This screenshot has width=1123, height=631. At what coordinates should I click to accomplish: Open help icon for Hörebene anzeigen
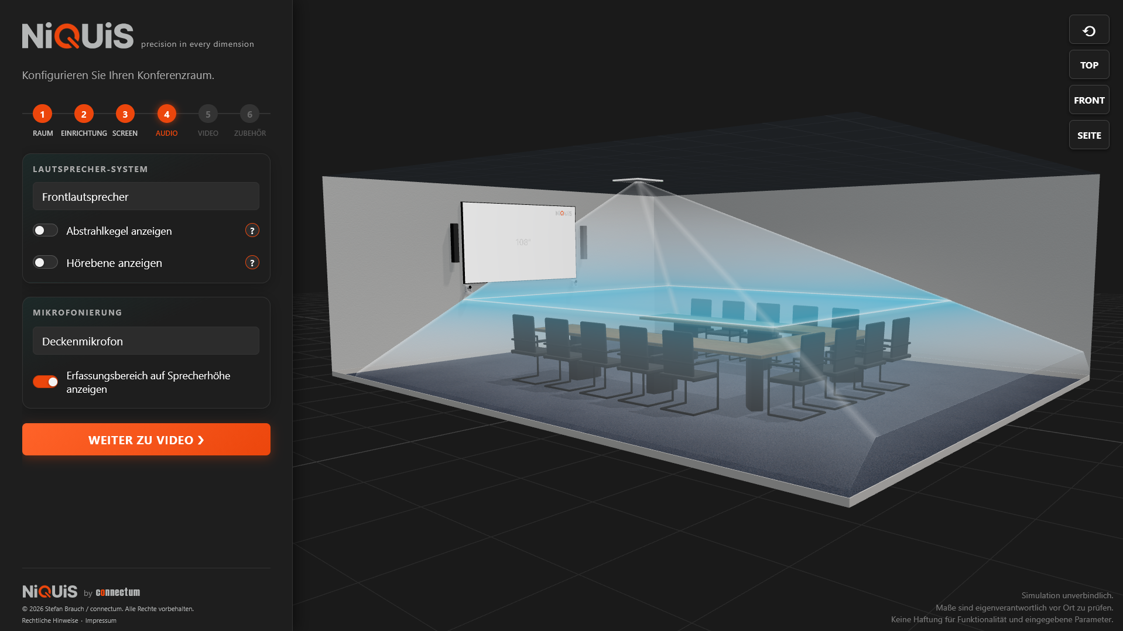(252, 263)
